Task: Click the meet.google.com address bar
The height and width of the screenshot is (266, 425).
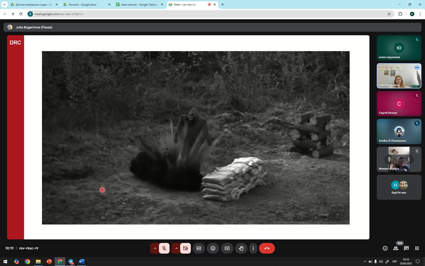Action: pyautogui.click(x=207, y=14)
